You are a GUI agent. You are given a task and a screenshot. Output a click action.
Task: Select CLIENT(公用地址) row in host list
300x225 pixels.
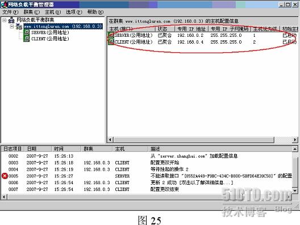point(203,42)
